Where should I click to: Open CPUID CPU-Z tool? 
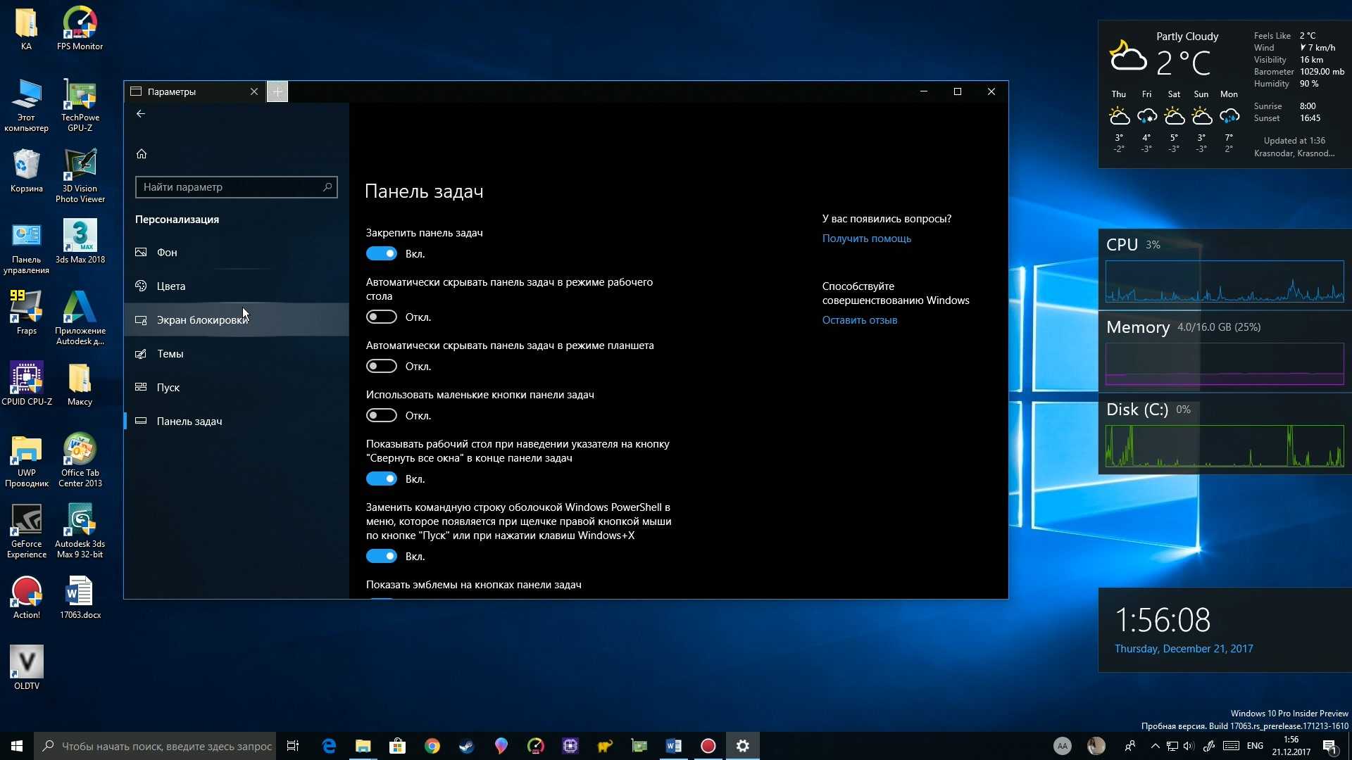pyautogui.click(x=25, y=379)
